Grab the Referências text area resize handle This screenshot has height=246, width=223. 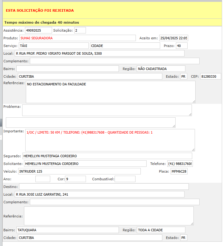[x=194, y=101]
